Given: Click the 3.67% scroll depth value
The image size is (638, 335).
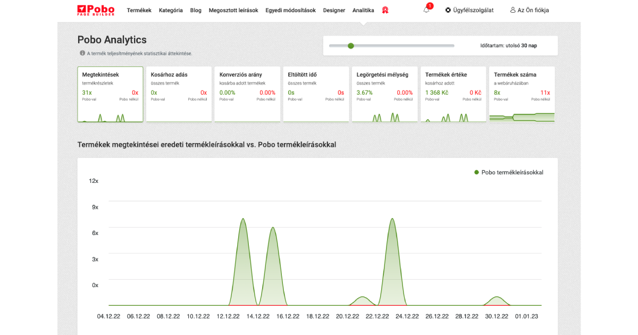Looking at the screenshot, I should point(365,93).
